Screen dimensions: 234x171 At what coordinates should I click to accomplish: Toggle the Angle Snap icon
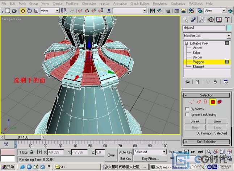(x=87, y=11)
